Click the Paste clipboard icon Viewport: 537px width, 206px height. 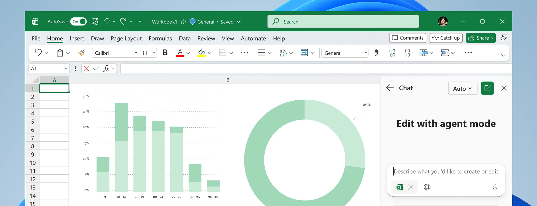[60, 53]
